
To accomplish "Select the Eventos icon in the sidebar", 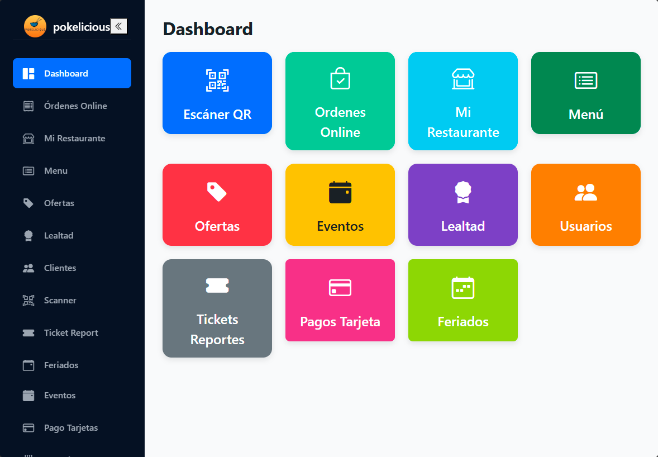I will (28, 395).
